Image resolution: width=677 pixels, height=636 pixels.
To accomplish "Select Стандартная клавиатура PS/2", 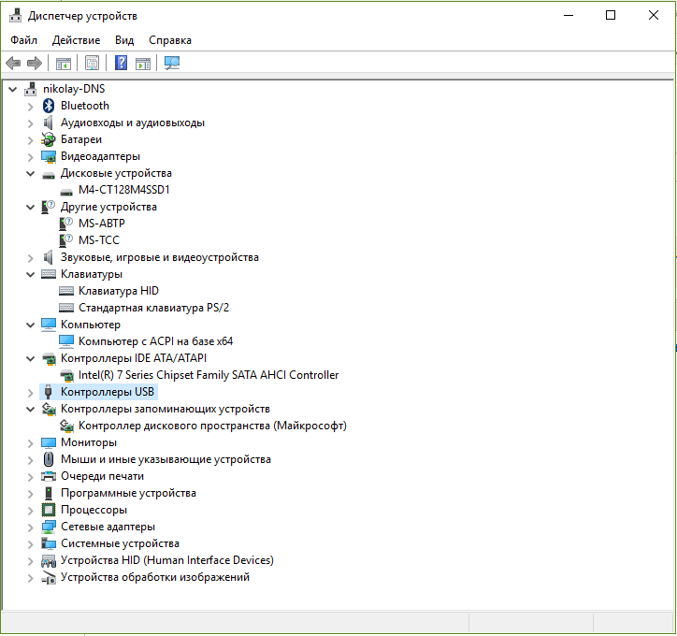I will [153, 308].
